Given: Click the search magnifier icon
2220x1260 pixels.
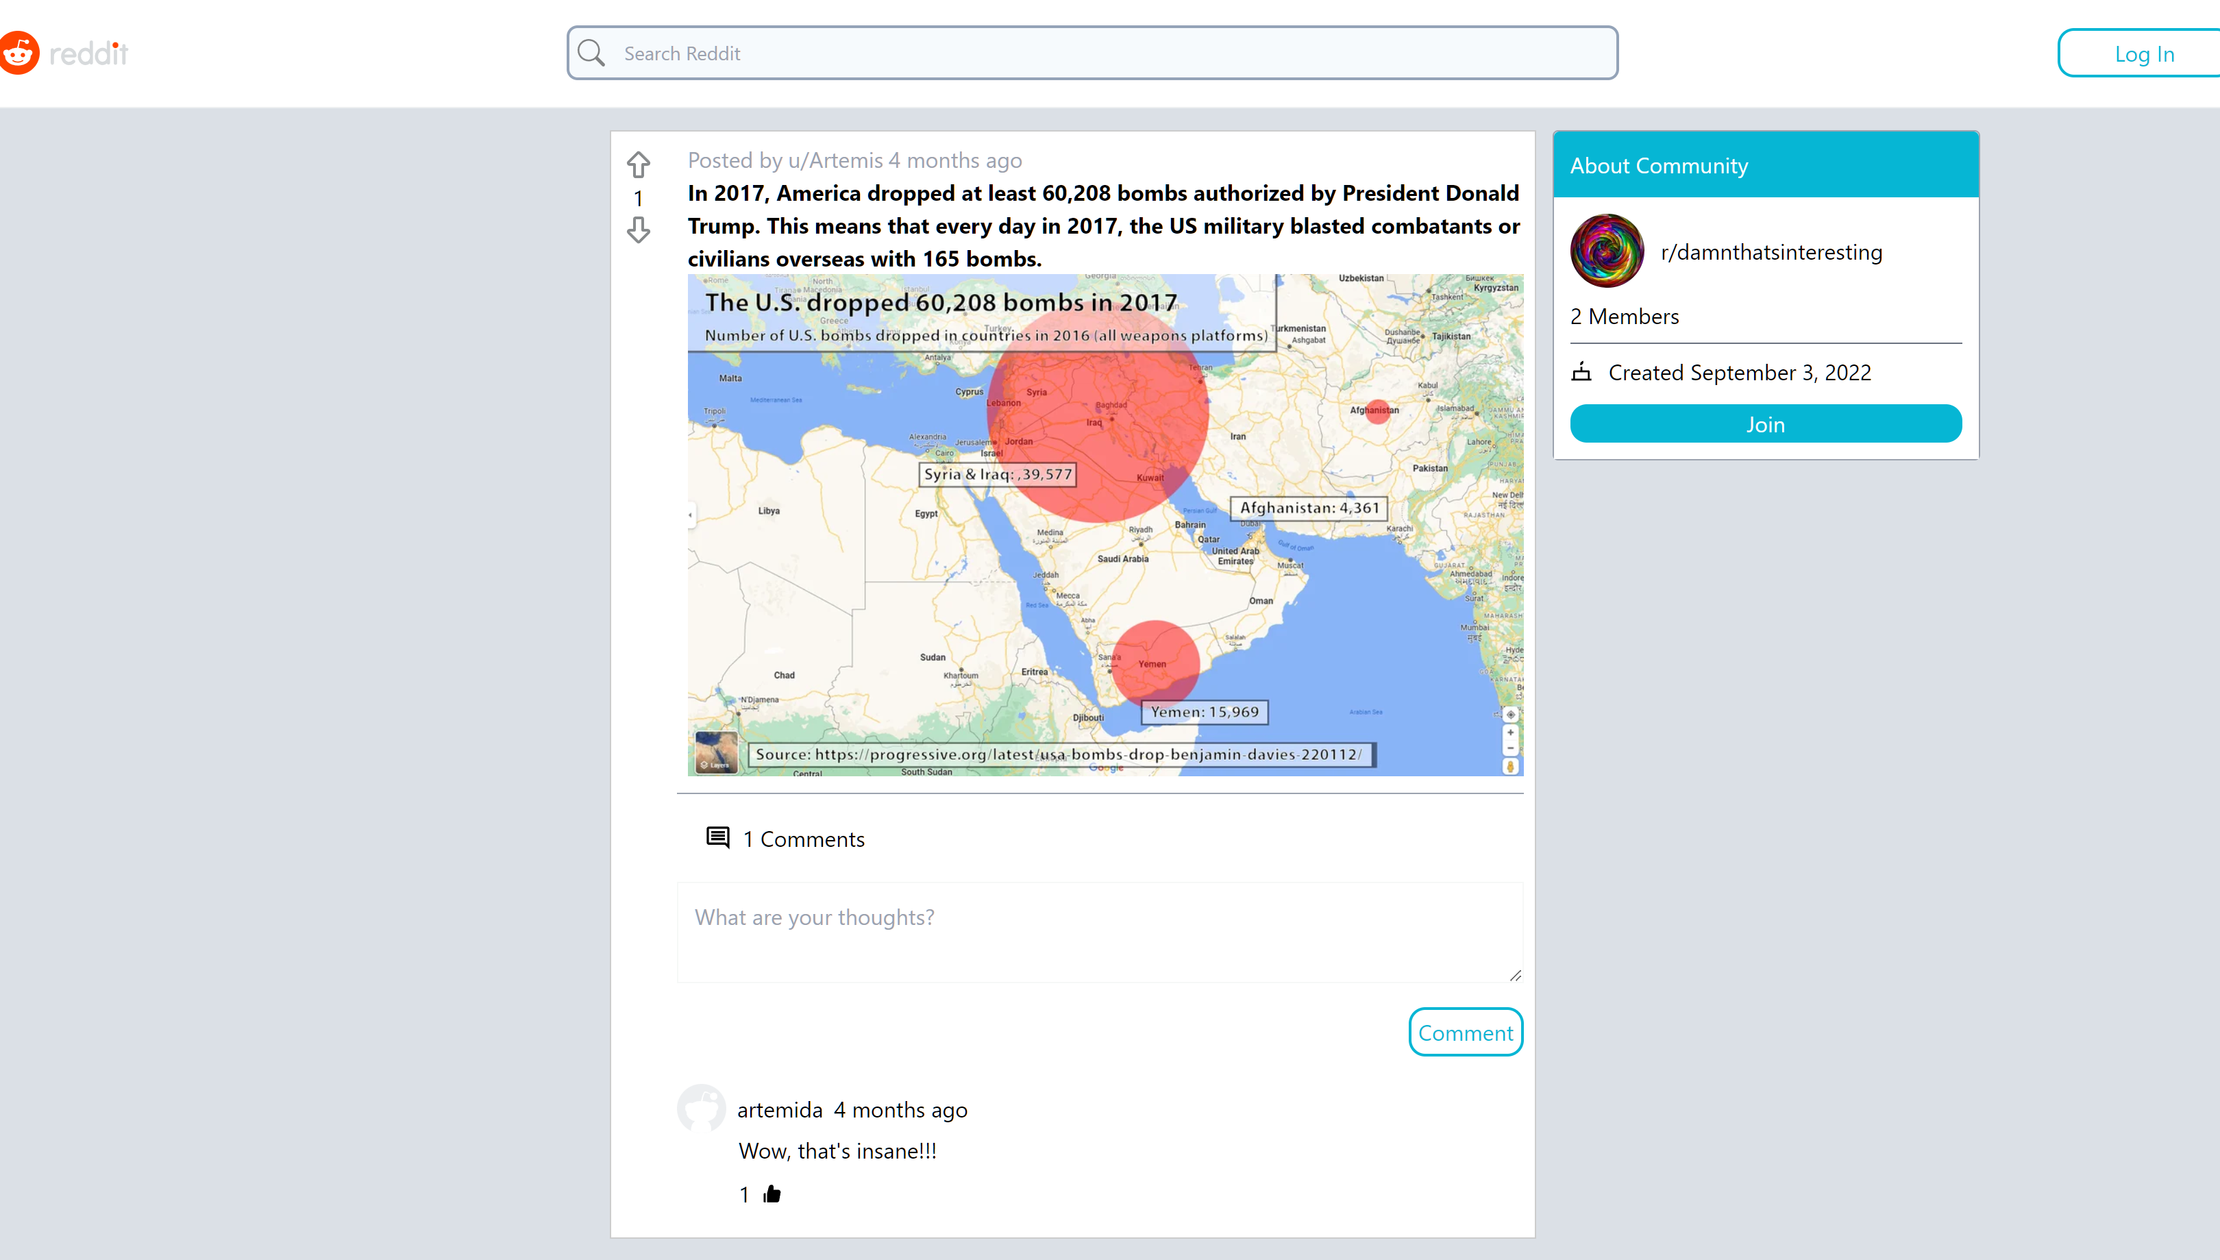Looking at the screenshot, I should (x=591, y=53).
